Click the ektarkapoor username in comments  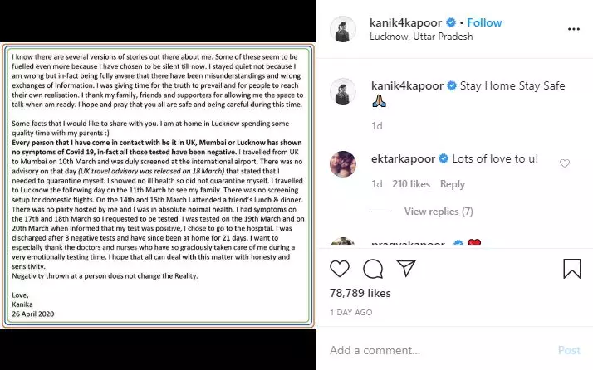tap(403, 158)
